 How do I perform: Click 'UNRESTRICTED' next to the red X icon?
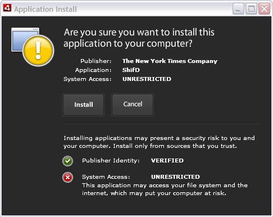pyautogui.click(x=175, y=177)
